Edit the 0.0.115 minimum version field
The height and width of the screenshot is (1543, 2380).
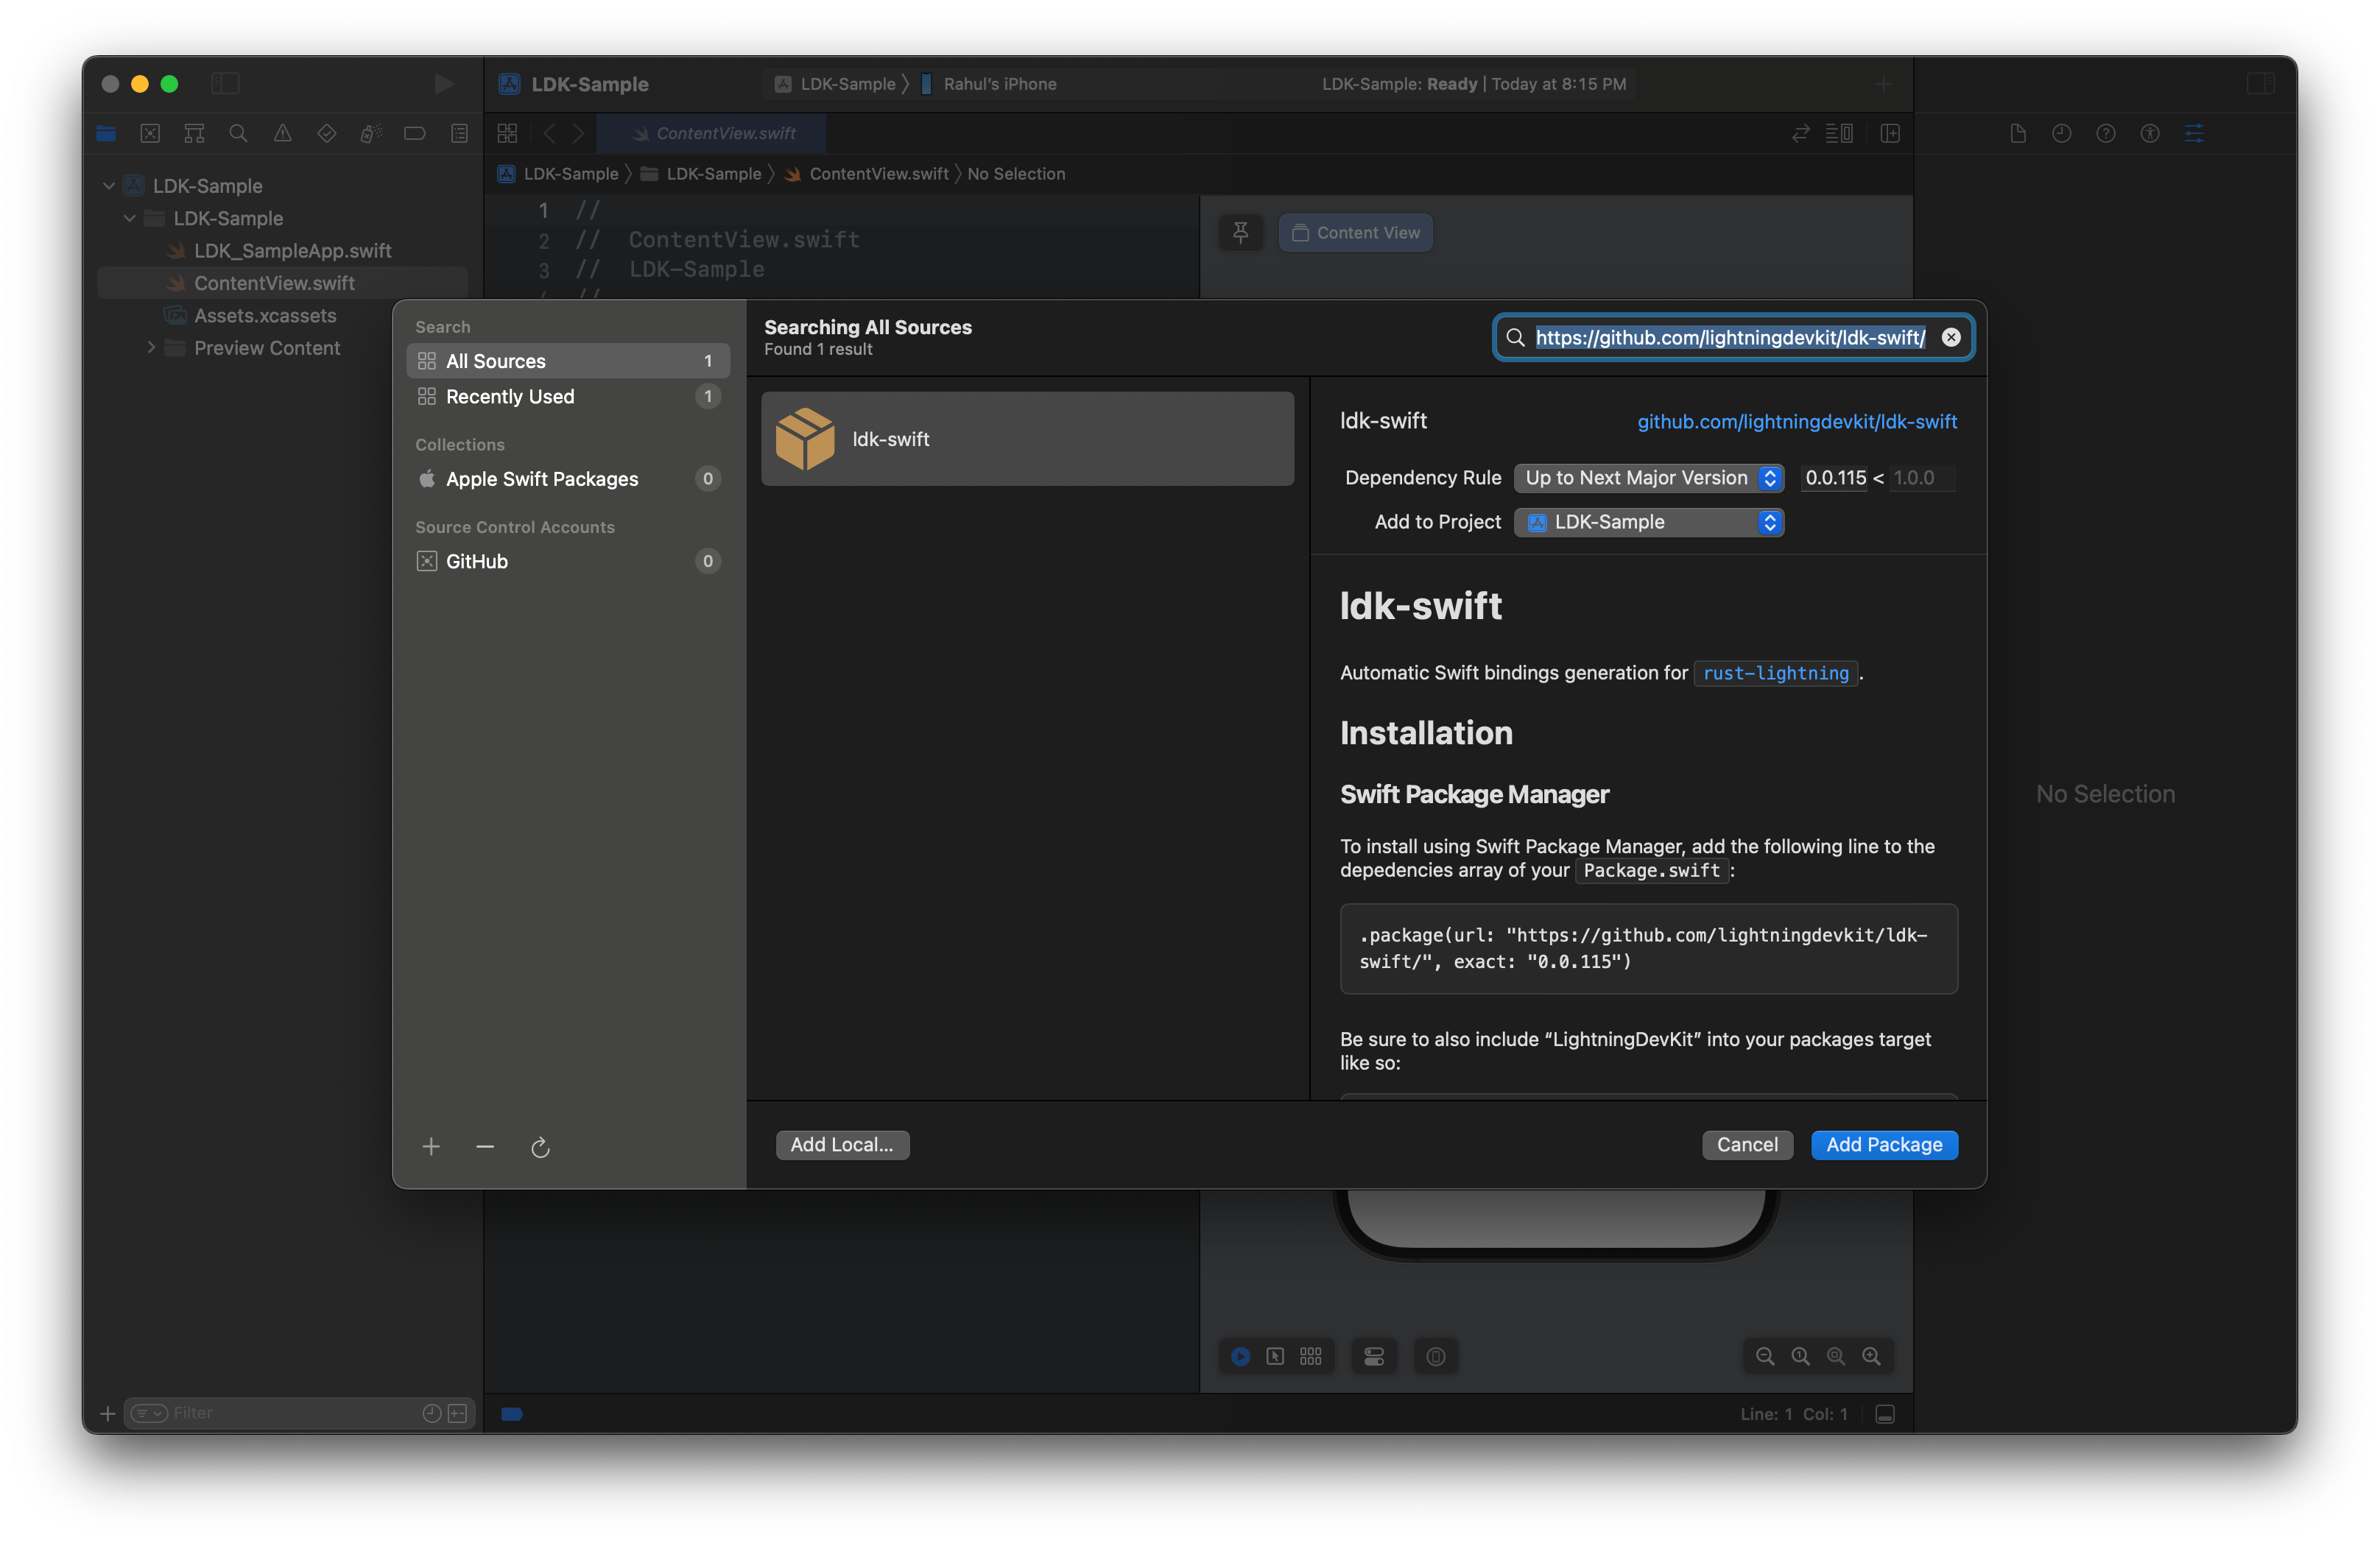click(x=1834, y=478)
